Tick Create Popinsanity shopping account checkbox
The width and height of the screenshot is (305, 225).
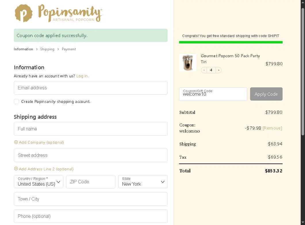(x=16, y=101)
